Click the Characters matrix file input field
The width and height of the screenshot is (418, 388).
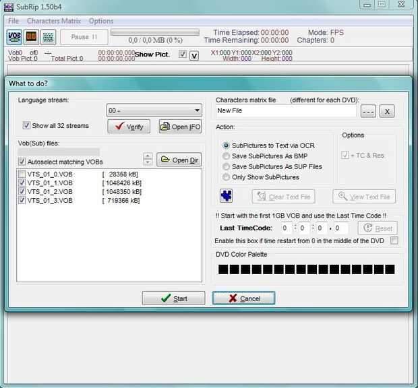point(286,110)
